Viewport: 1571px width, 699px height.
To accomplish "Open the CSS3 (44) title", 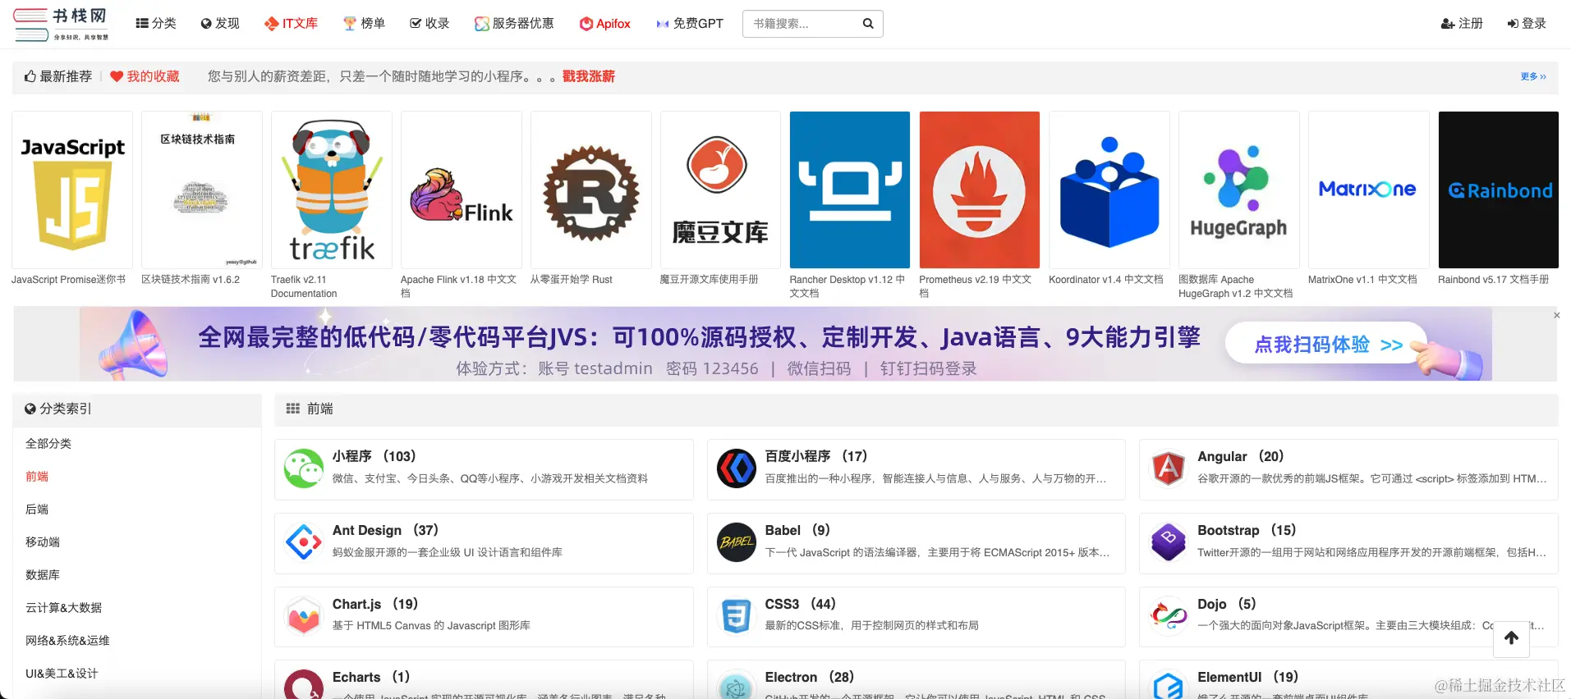I will (801, 604).
